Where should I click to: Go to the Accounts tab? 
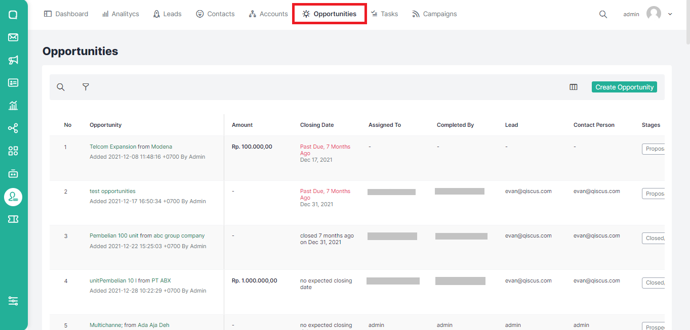[268, 14]
